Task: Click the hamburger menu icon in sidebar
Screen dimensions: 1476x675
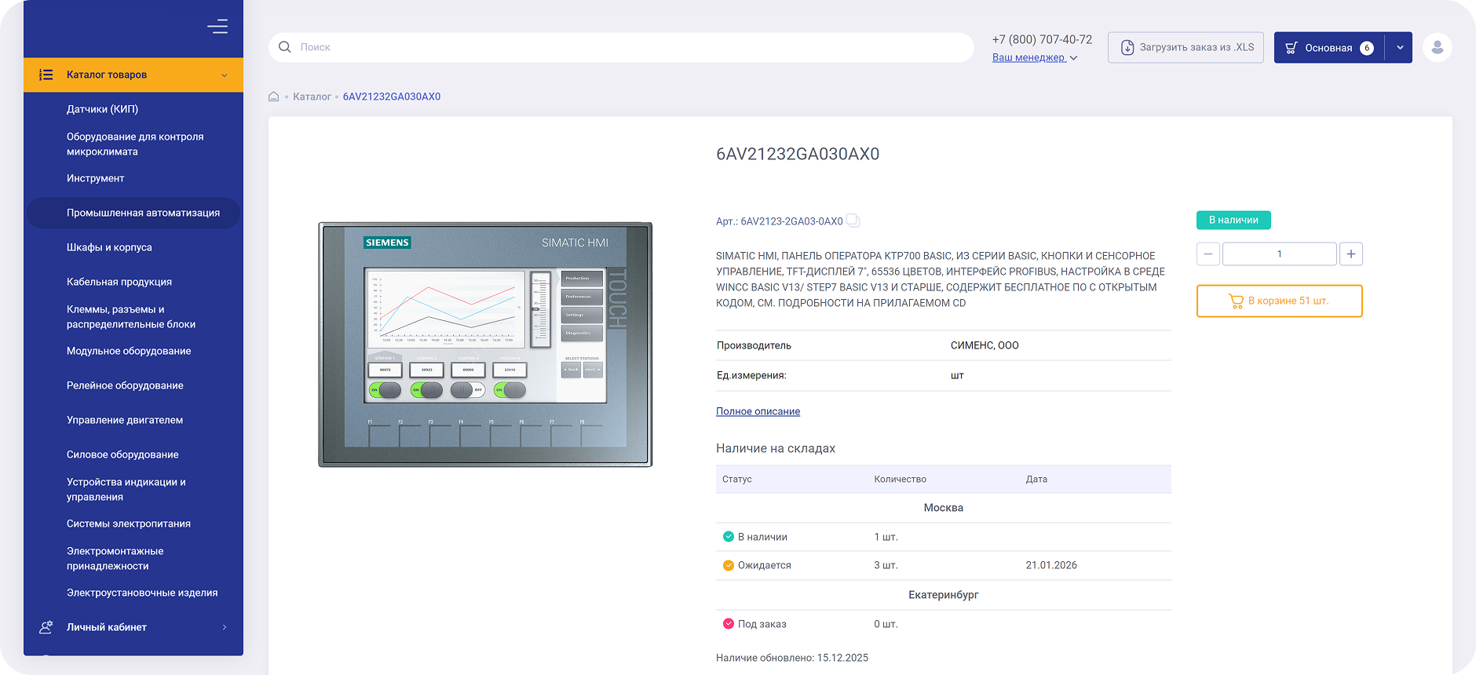Action: tap(217, 27)
